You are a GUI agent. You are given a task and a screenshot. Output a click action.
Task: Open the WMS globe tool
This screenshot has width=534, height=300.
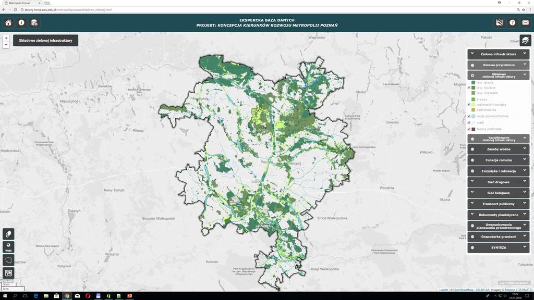tap(8, 247)
